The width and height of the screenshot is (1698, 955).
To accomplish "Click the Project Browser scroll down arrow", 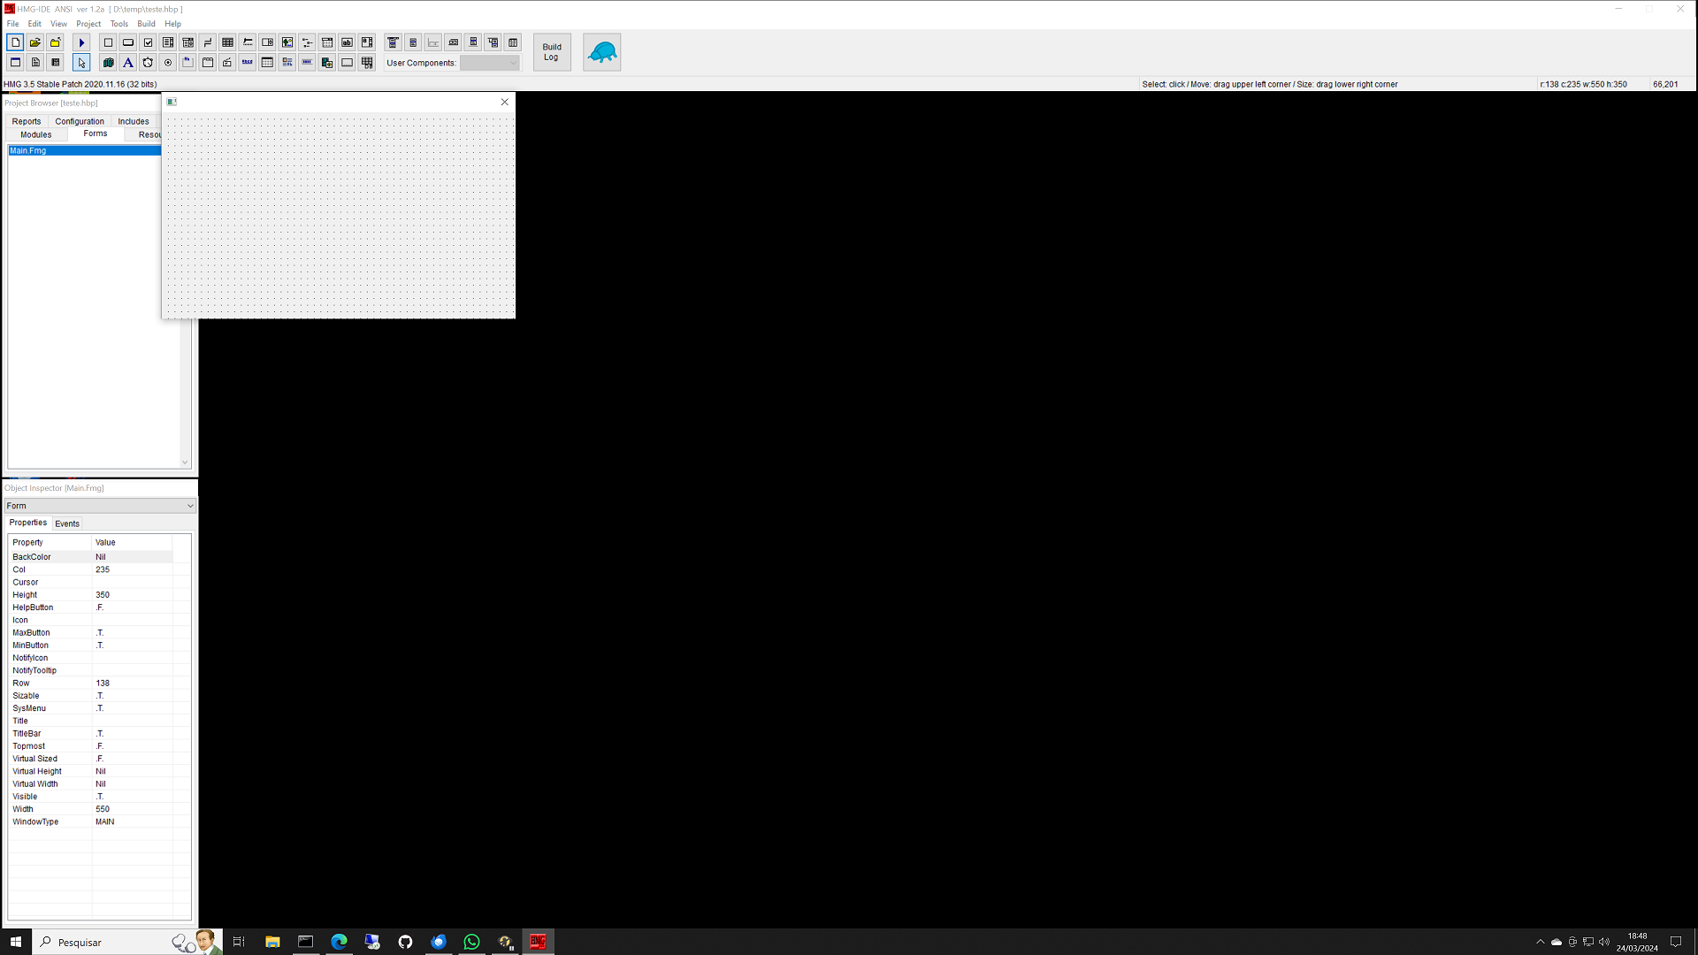I will tap(185, 462).
